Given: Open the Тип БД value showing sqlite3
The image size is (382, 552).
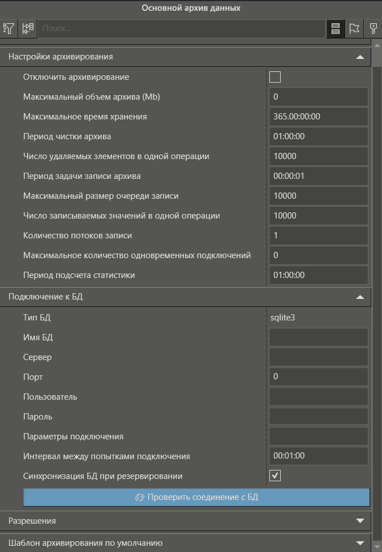Looking at the screenshot, I should click(x=318, y=317).
